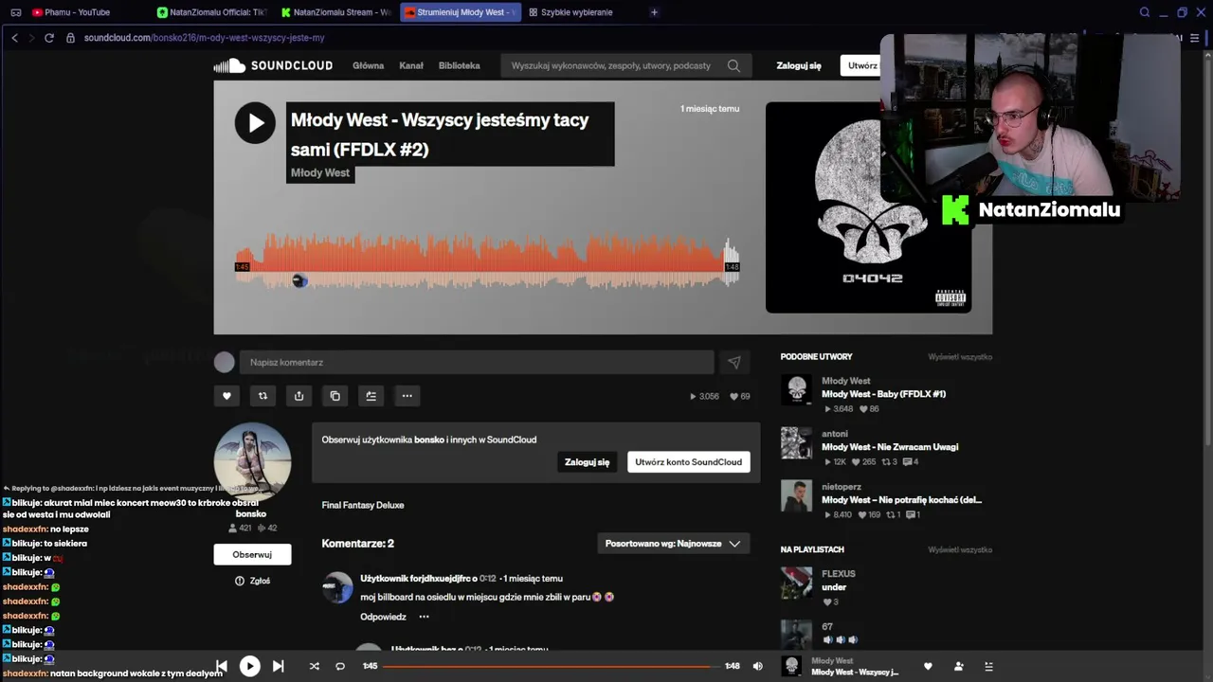The height and width of the screenshot is (682, 1213).
Task: Switch to the NatanZiomalu Official TikTok tab
Action: click(211, 12)
